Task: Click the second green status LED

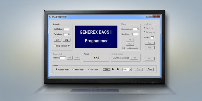Action: pyautogui.click(x=118, y=69)
